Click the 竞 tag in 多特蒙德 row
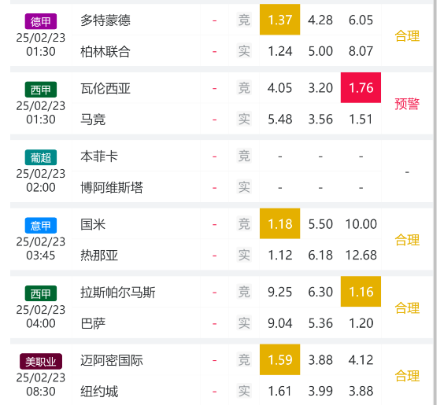 (244, 20)
